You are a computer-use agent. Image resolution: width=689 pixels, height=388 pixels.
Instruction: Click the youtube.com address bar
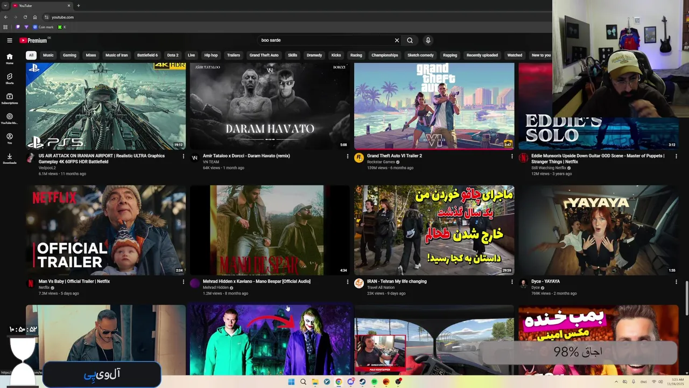(x=296, y=17)
